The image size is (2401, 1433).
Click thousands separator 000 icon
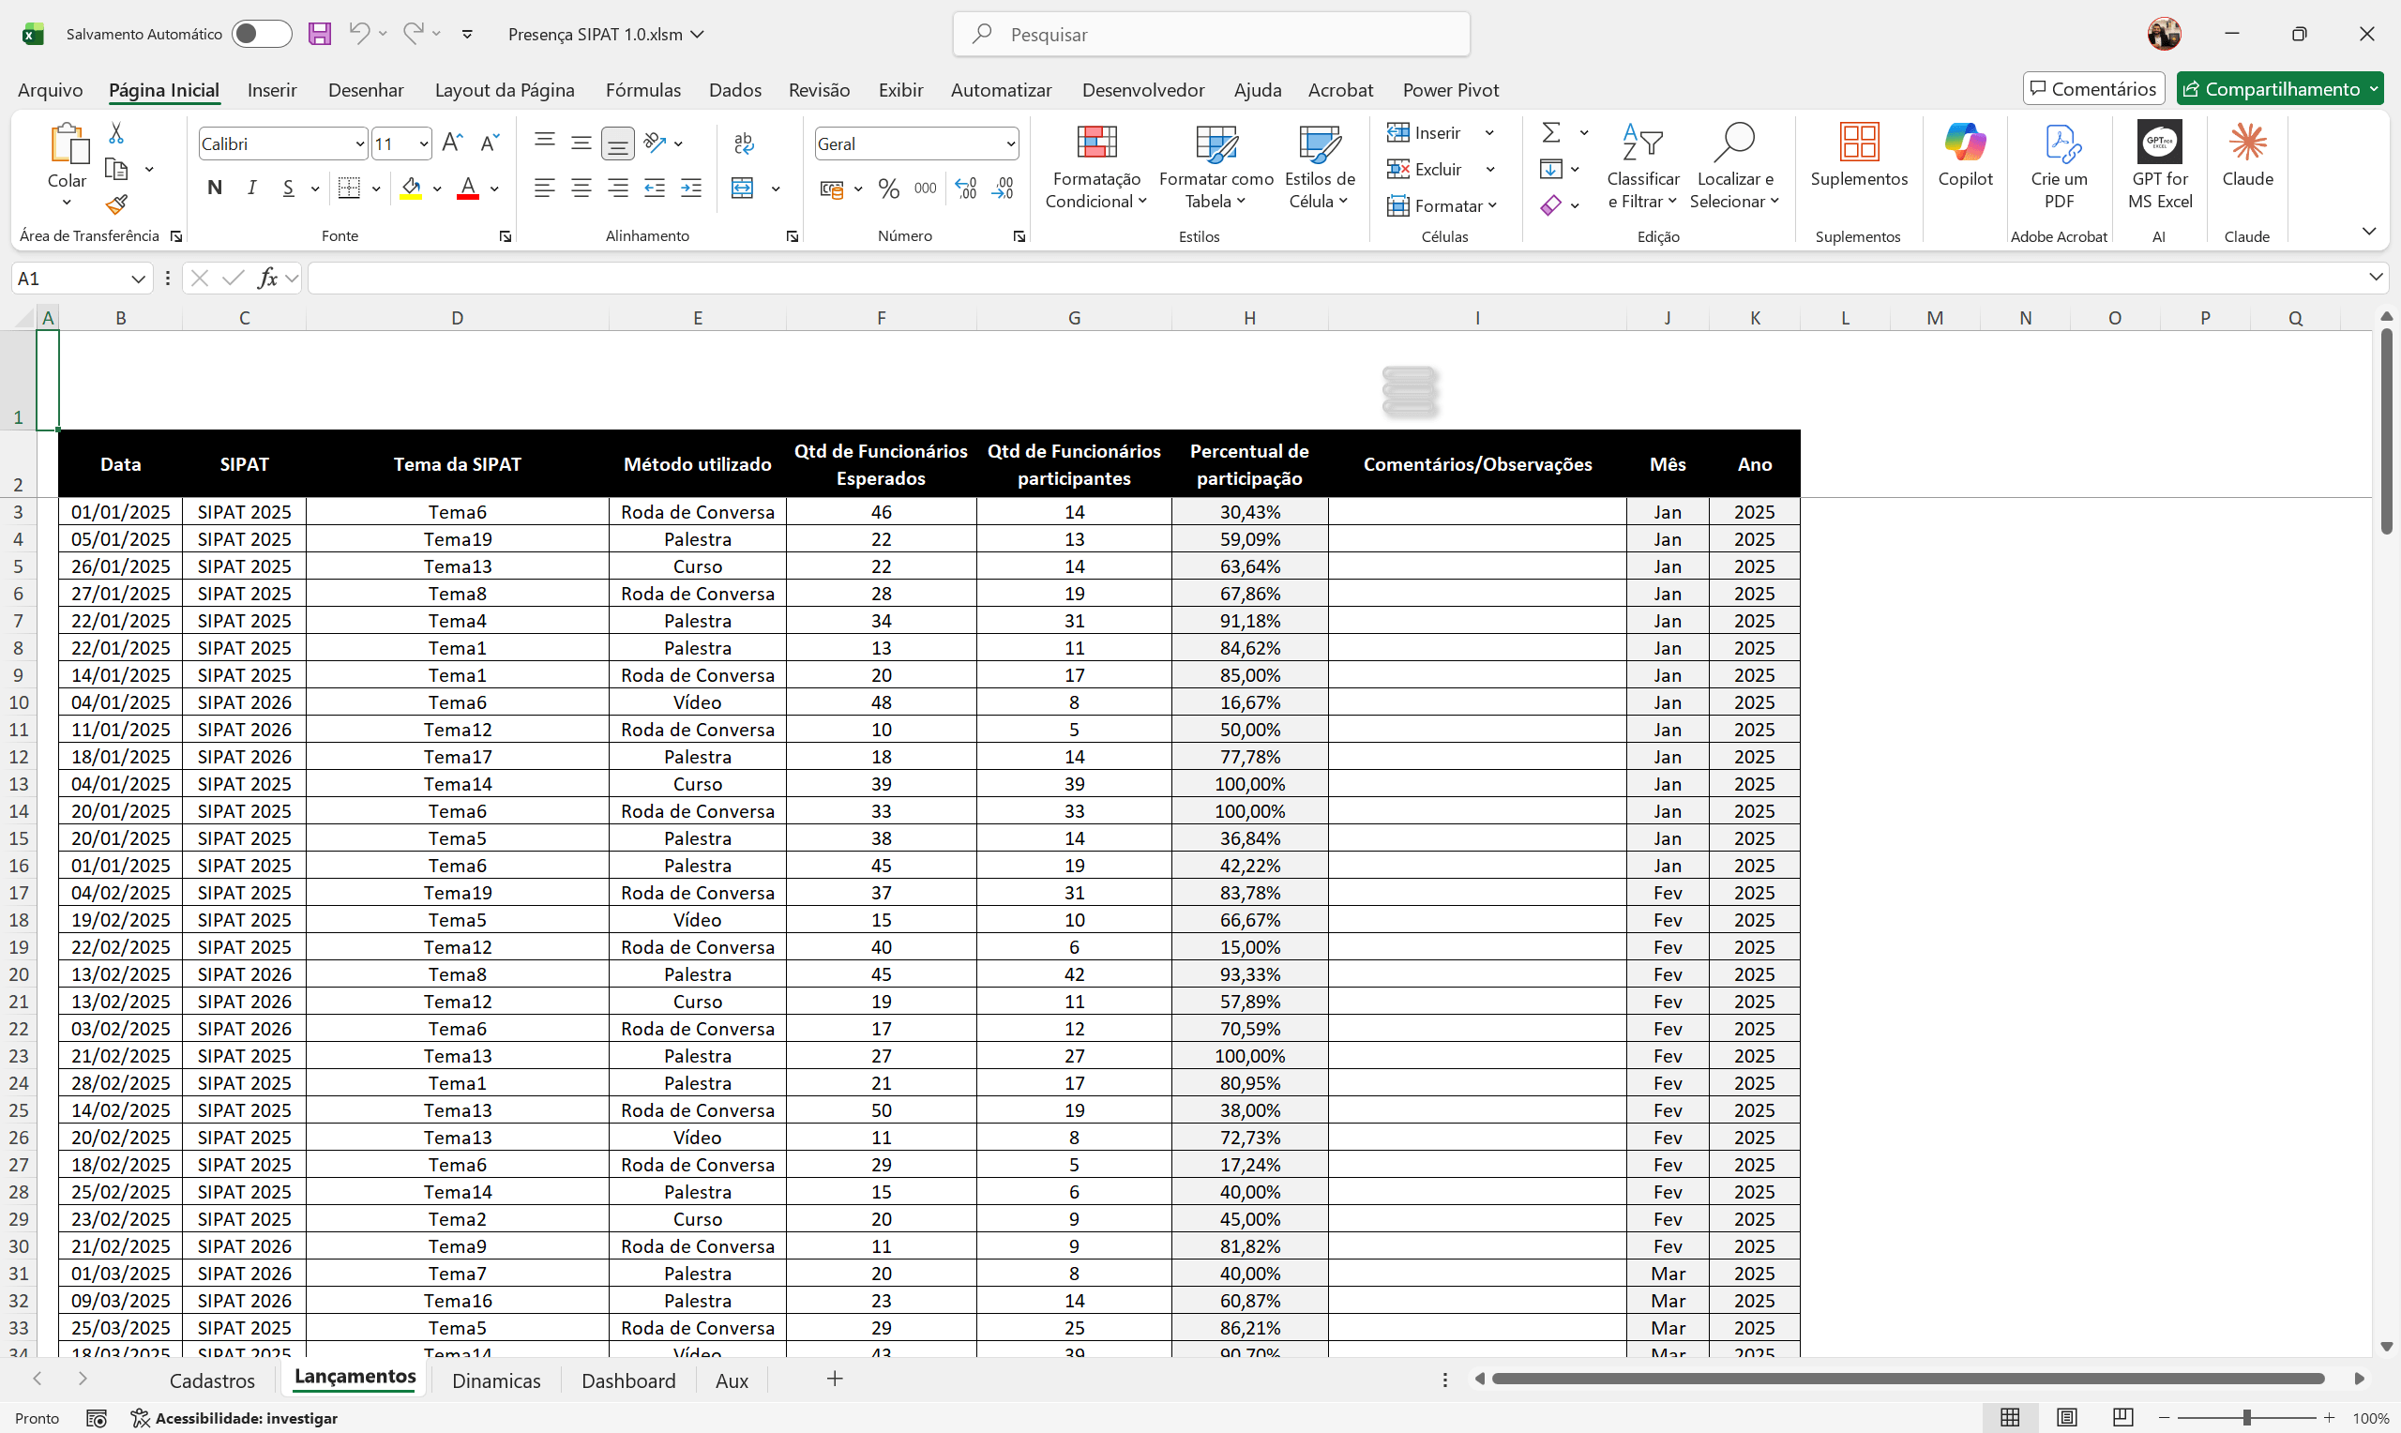[x=925, y=189]
